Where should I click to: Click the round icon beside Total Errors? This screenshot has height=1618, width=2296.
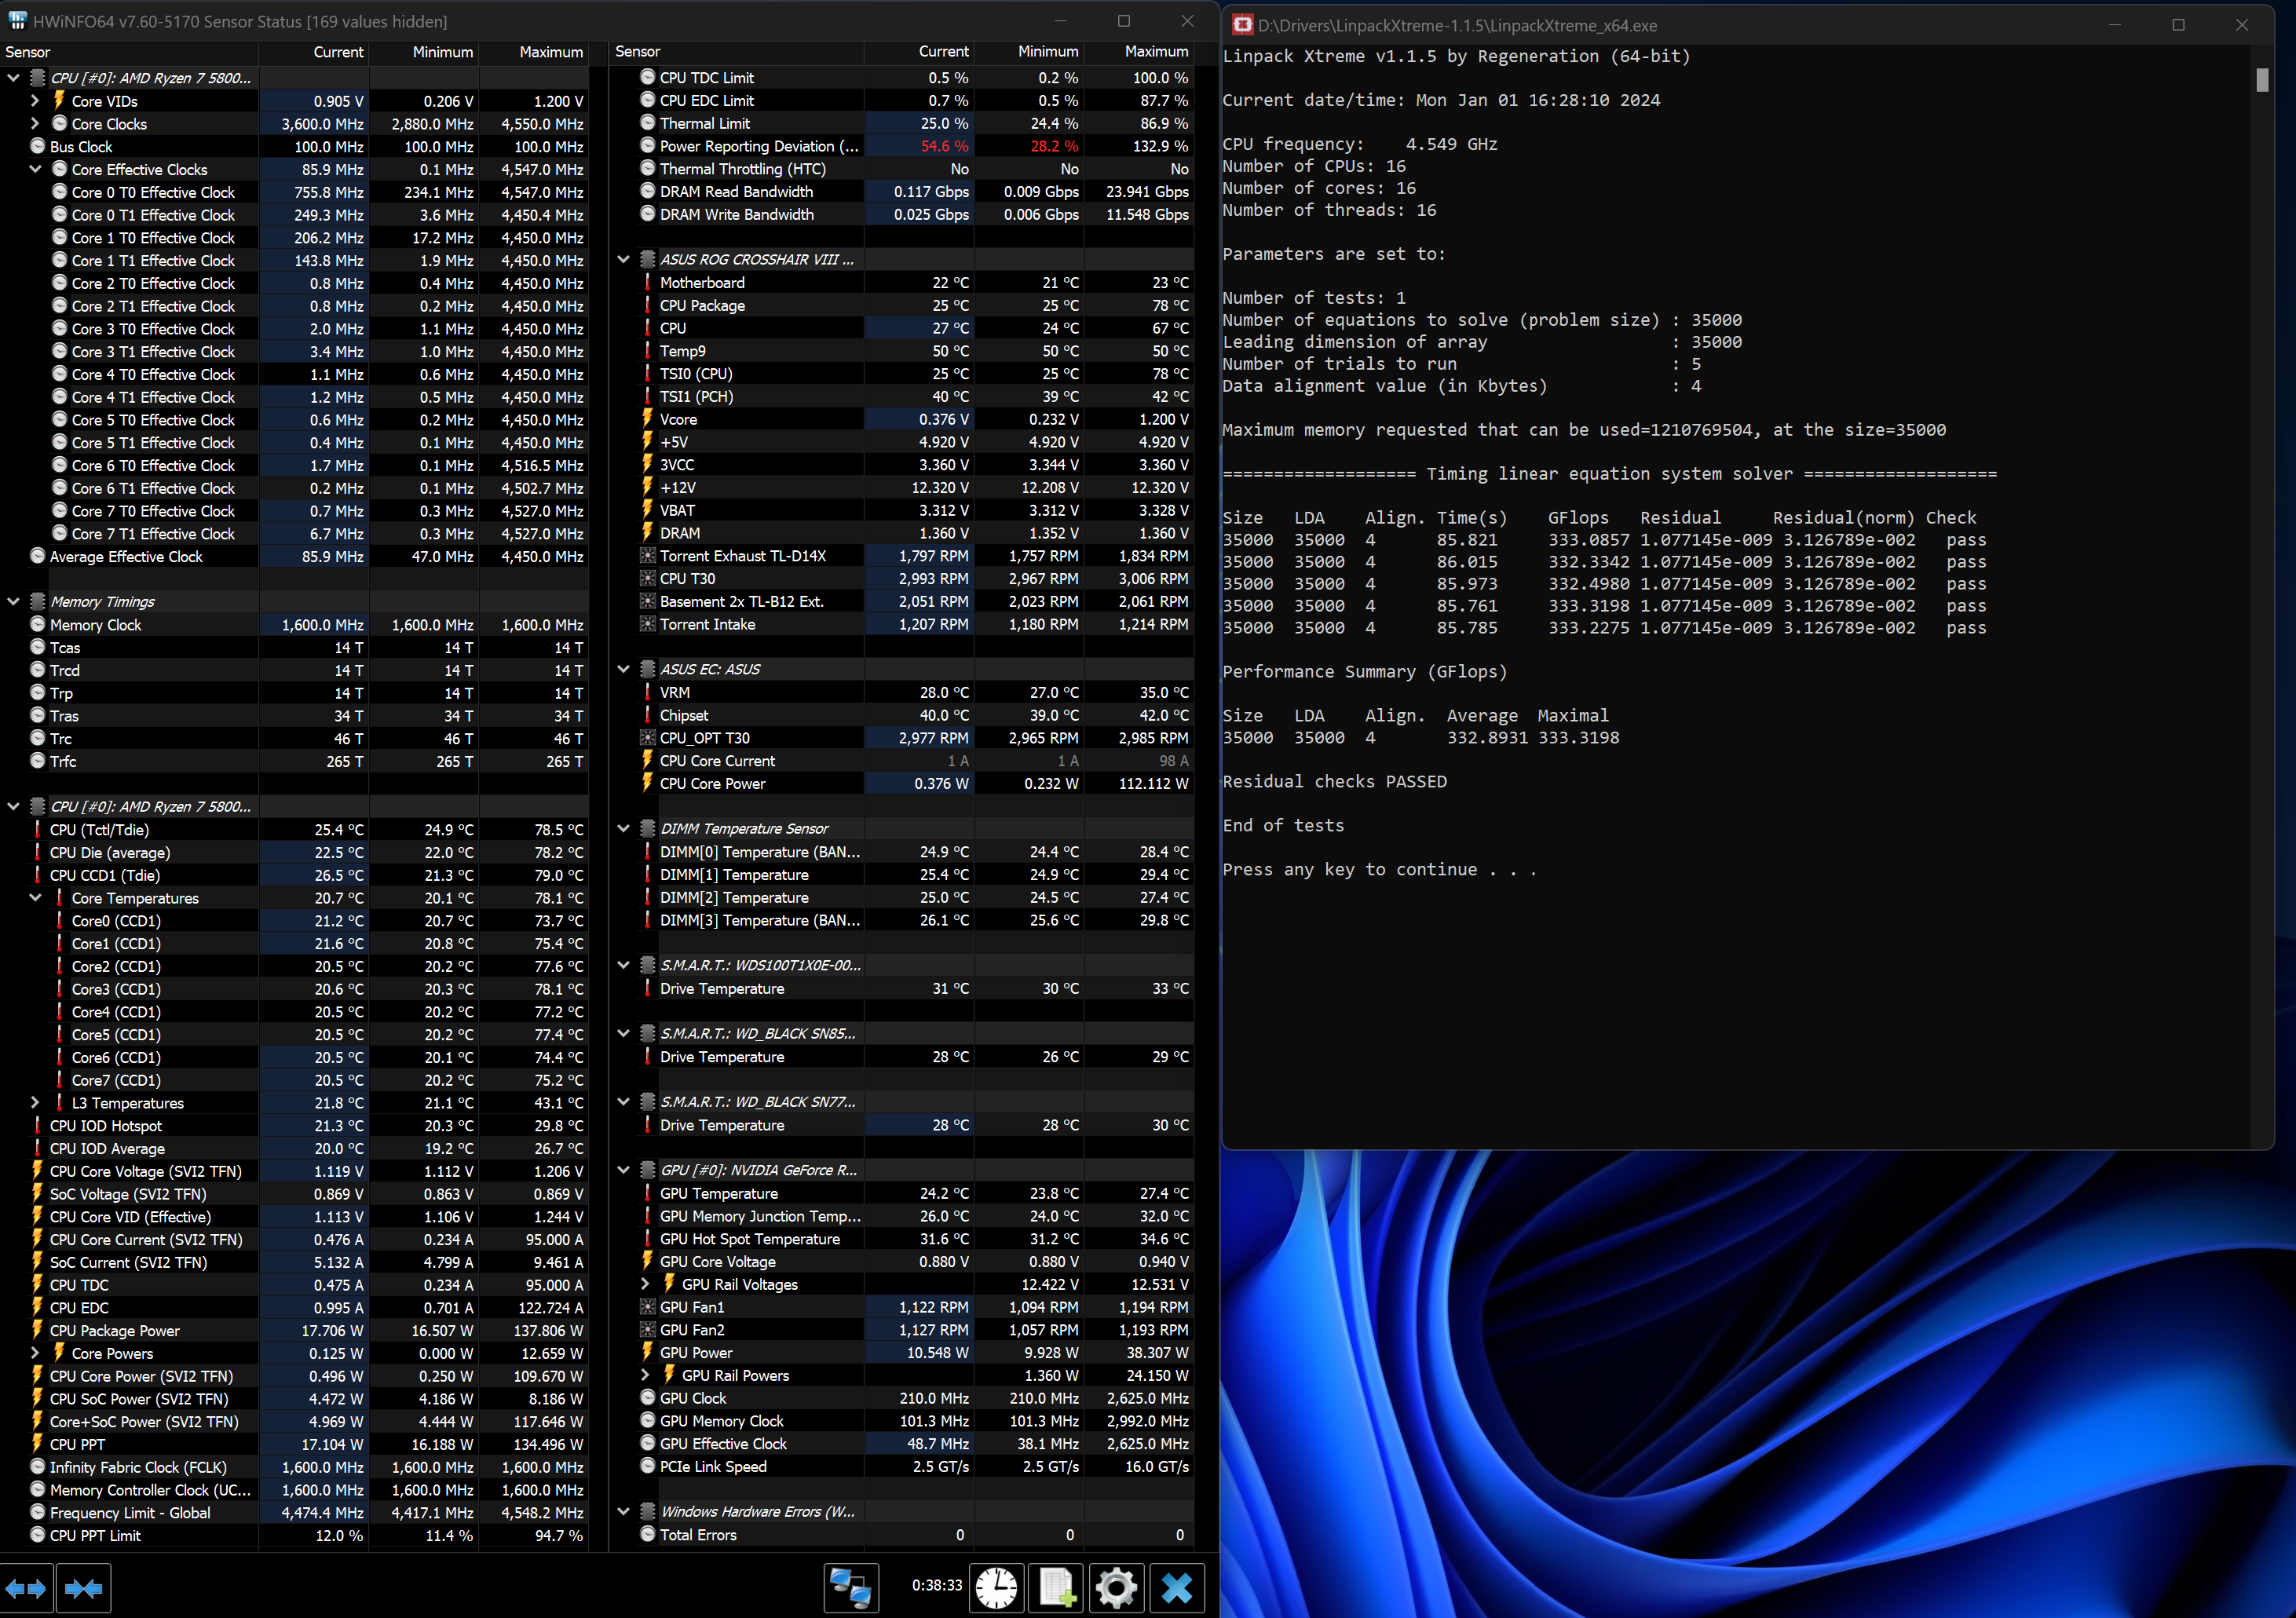[x=648, y=1534]
